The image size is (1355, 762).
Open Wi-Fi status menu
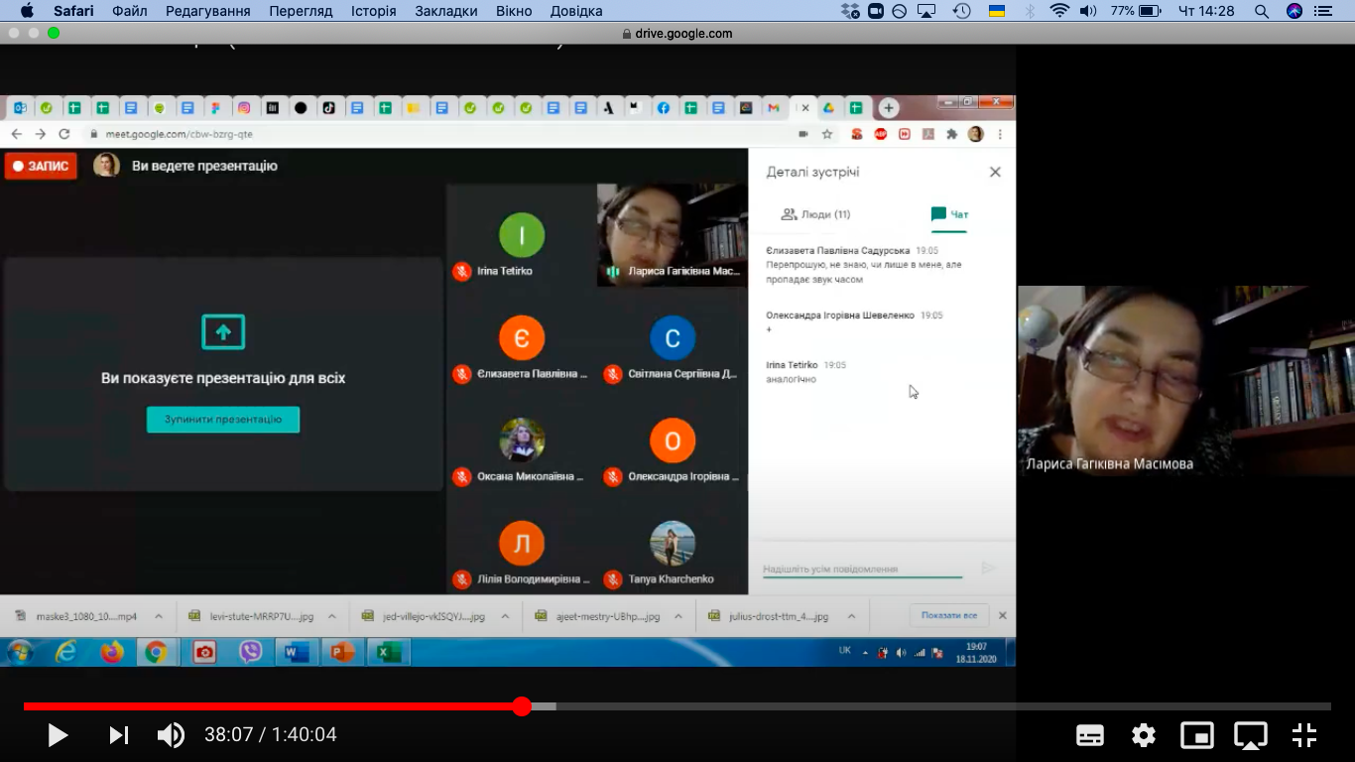tap(1059, 11)
